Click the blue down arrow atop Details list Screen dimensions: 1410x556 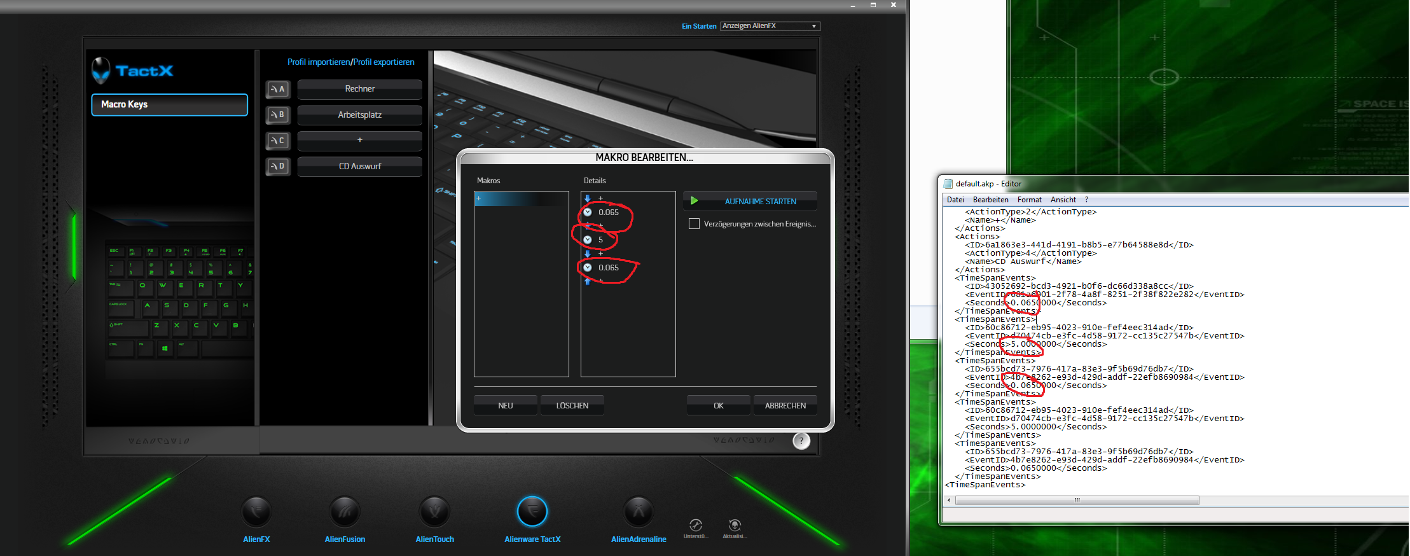[x=588, y=198]
